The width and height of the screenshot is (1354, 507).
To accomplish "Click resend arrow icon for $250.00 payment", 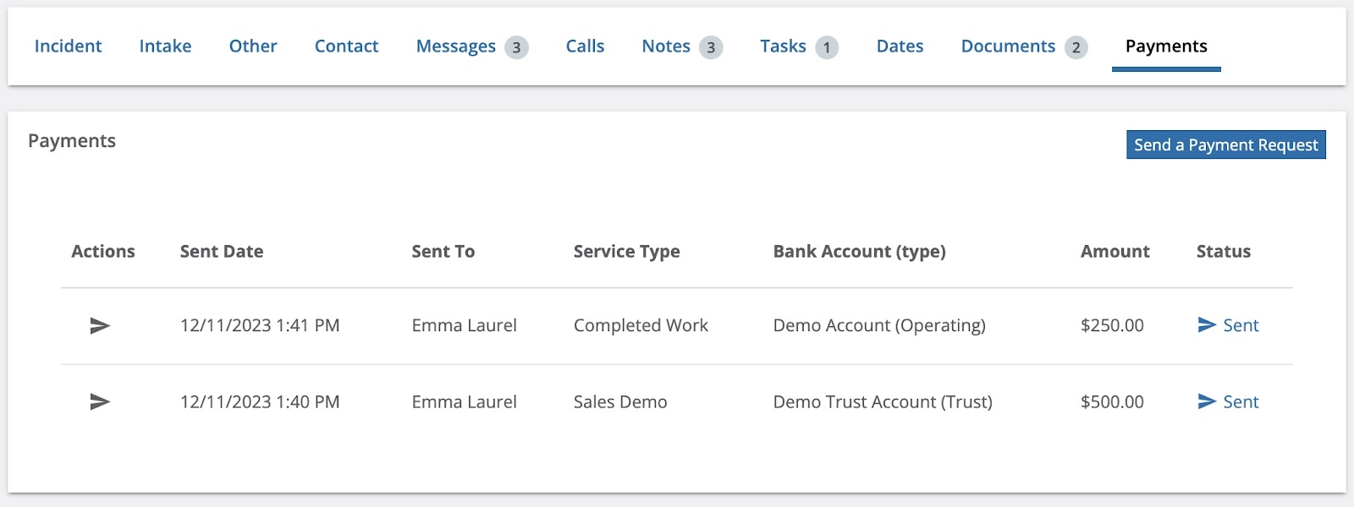I will pos(100,325).
